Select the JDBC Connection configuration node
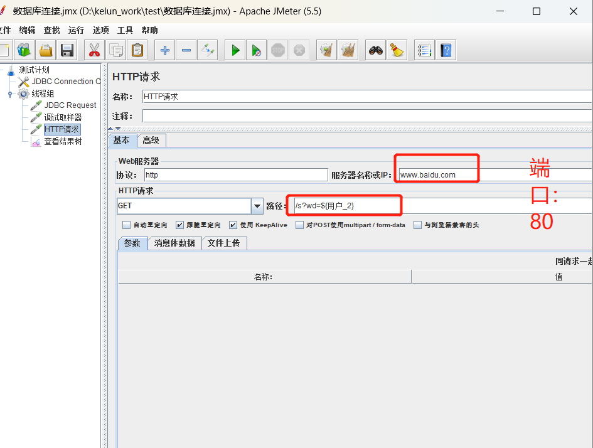 coord(60,82)
